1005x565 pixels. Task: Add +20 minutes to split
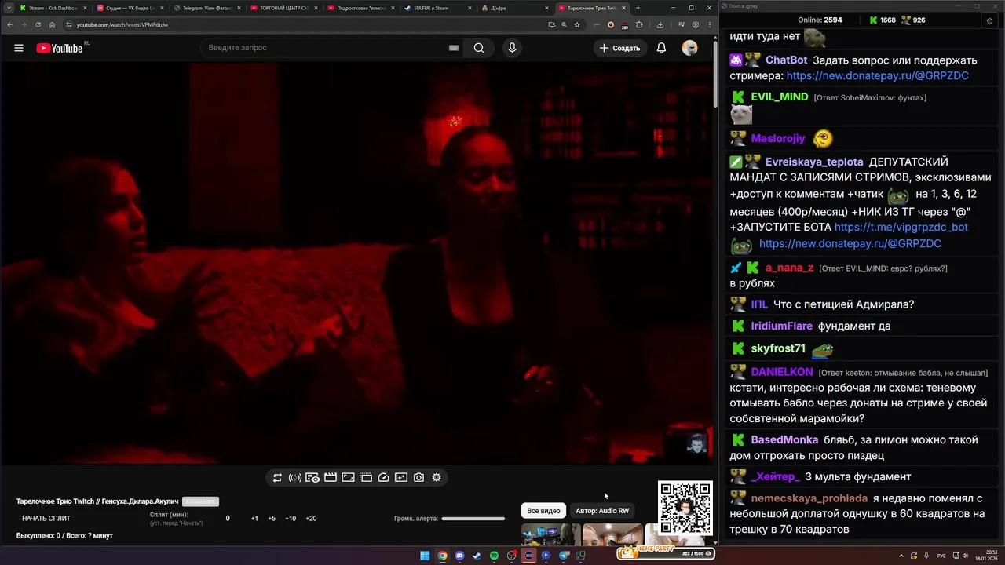[x=311, y=519]
